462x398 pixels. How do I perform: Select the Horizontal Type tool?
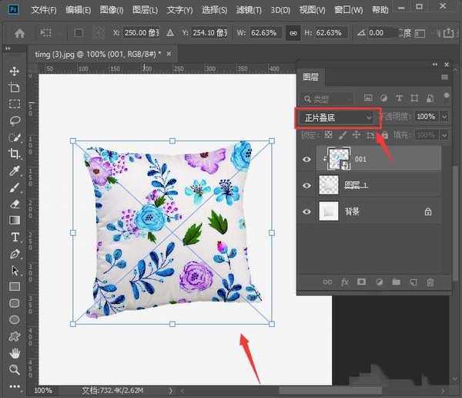click(14, 237)
